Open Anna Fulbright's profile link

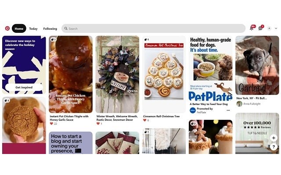click(252, 104)
